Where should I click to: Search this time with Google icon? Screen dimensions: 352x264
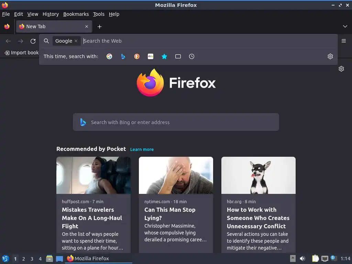tap(109, 56)
